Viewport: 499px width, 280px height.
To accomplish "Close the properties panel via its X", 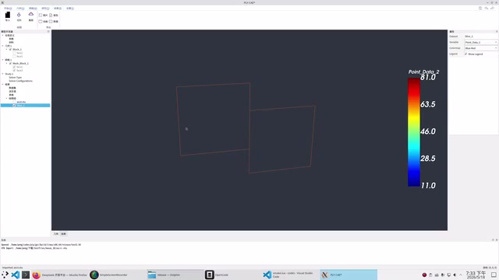I will [497, 31].
